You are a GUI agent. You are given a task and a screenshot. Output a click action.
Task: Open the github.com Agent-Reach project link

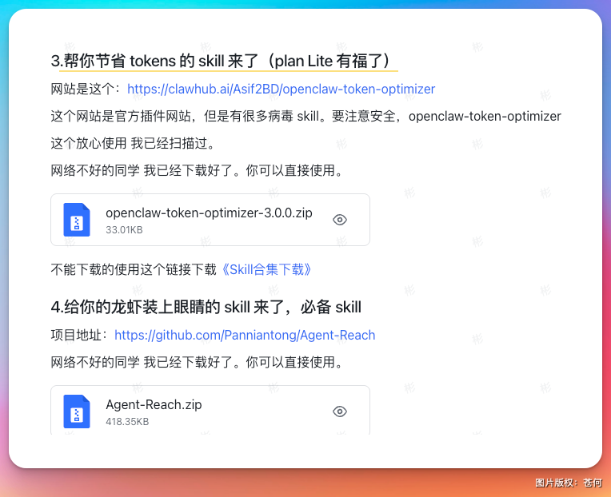[x=245, y=335]
